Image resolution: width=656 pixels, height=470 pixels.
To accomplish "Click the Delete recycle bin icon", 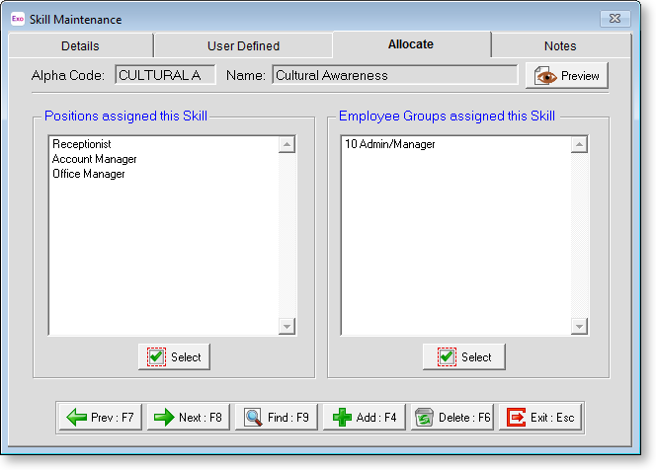I will pos(424,418).
